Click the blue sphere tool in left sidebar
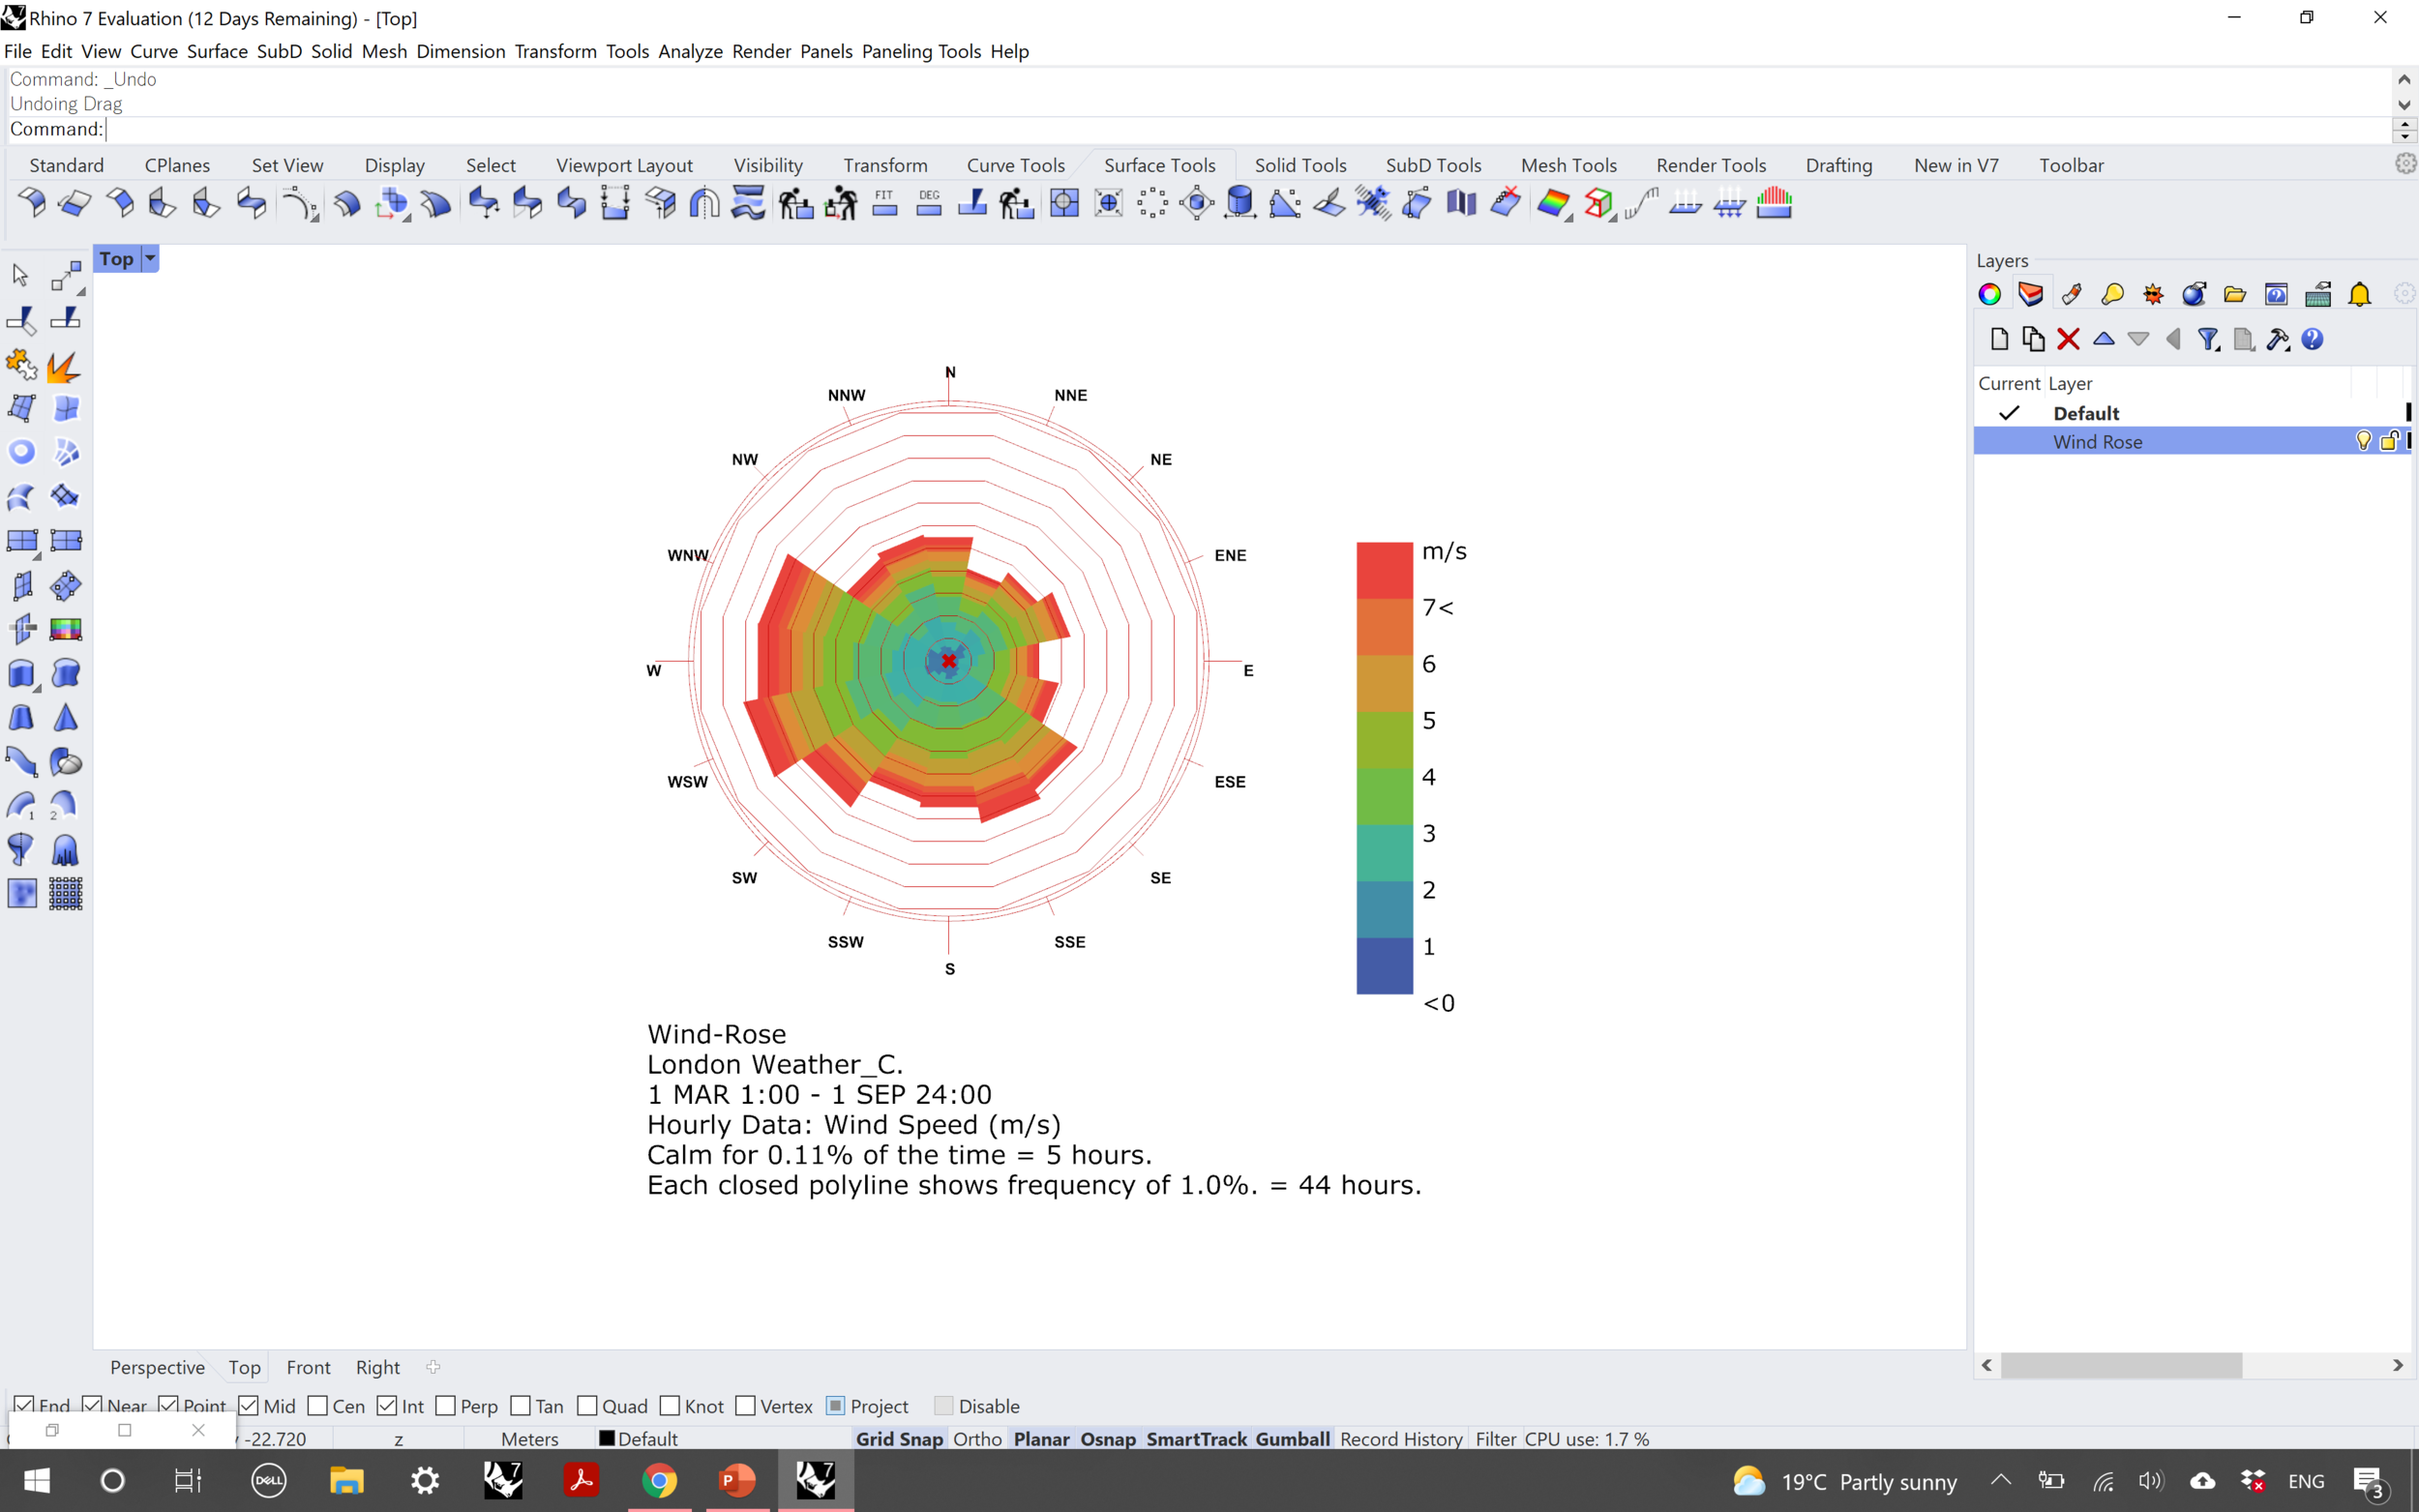Image resolution: width=2419 pixels, height=1512 pixels. [x=21, y=452]
